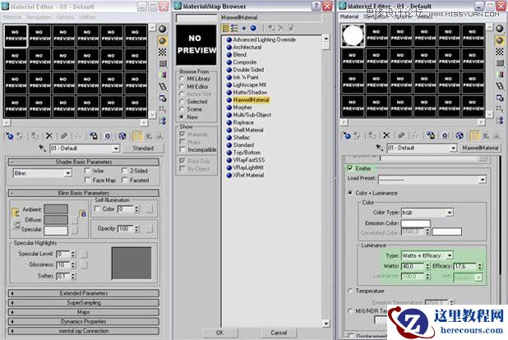
Task: Click Cancel in Material/Map Browser
Action: [x=279, y=333]
